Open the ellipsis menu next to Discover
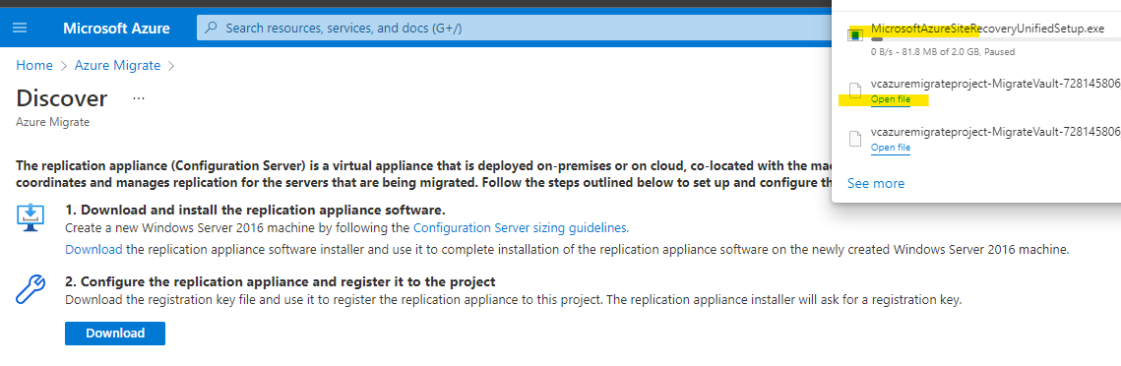Viewport: 1121px width, 366px height. point(139,98)
